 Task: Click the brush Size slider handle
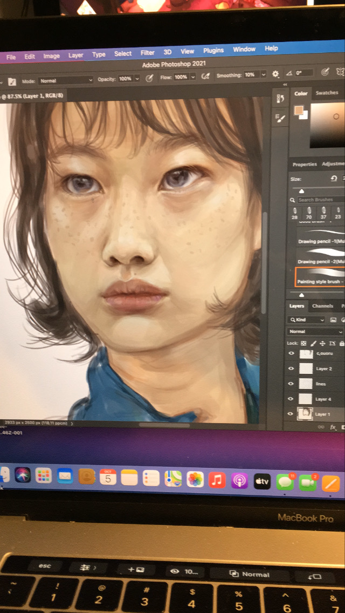[301, 191]
